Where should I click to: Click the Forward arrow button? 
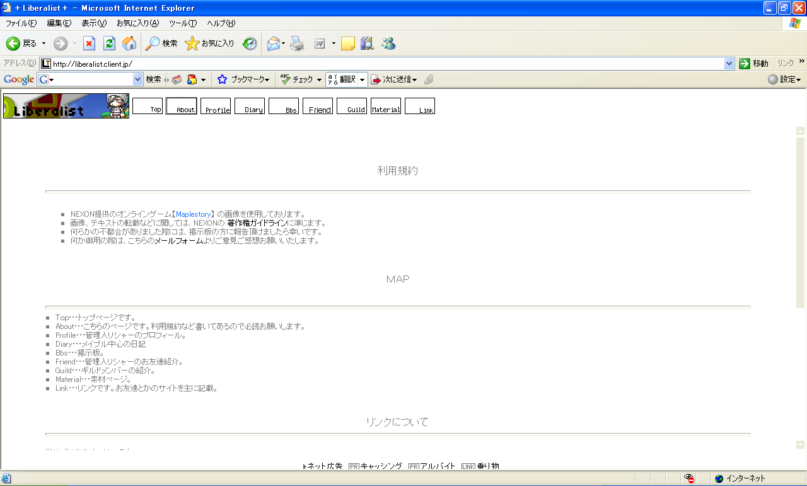click(61, 43)
